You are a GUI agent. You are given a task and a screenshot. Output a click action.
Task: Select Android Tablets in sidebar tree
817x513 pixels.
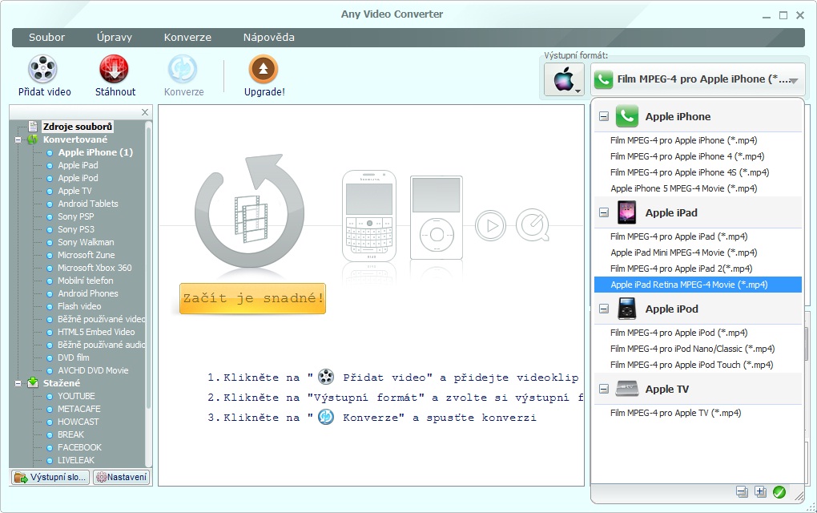click(87, 204)
